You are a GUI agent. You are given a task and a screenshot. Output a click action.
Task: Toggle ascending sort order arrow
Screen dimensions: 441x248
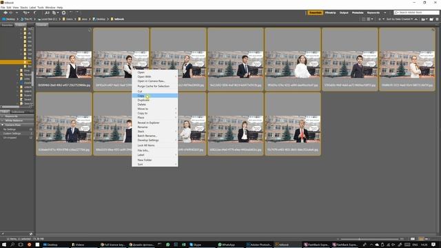point(416,19)
